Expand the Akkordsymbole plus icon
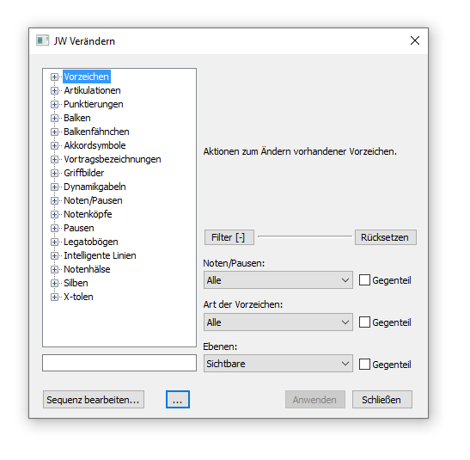The image size is (470, 460). coord(54,145)
